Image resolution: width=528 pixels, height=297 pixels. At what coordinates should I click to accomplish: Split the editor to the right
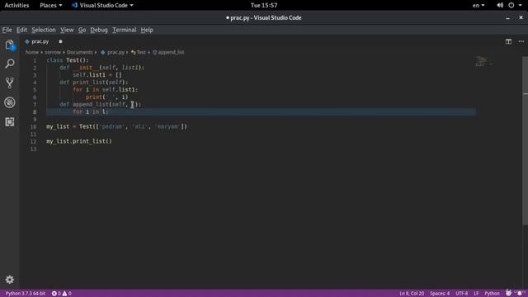pyautogui.click(x=508, y=41)
